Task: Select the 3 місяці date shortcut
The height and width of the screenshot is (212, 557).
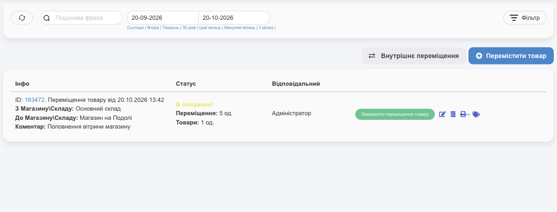Action: [266, 28]
